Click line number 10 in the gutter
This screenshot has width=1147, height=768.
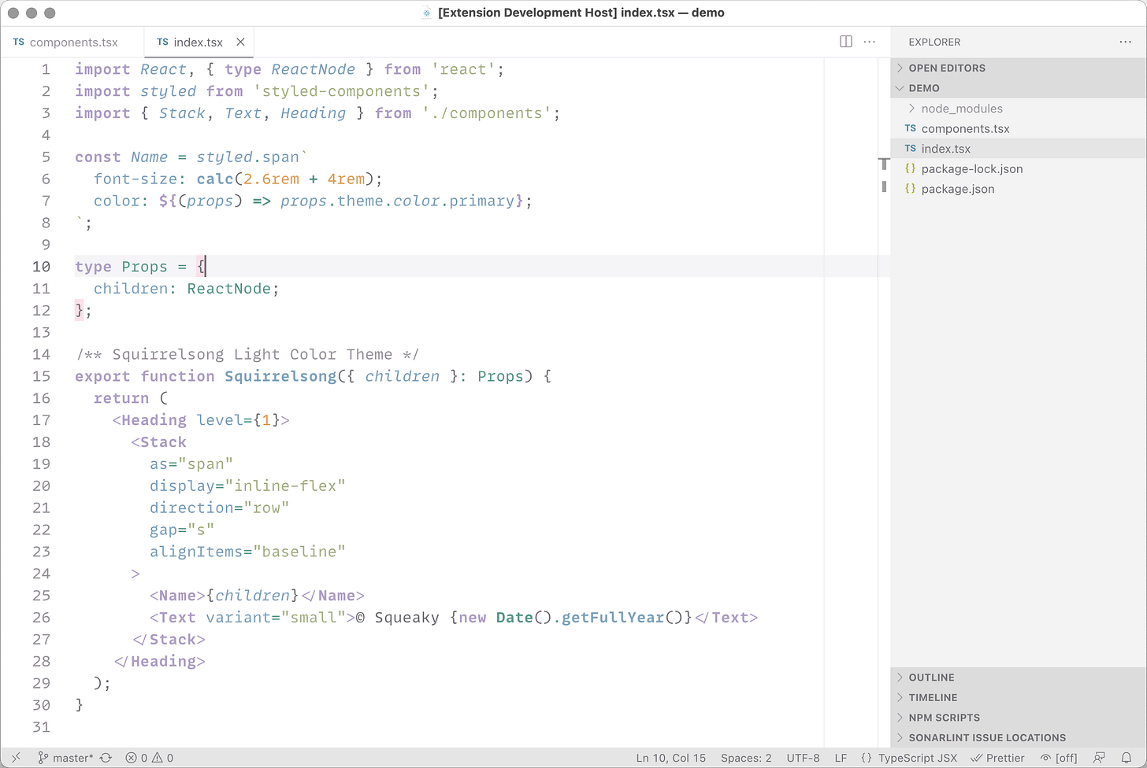41,267
